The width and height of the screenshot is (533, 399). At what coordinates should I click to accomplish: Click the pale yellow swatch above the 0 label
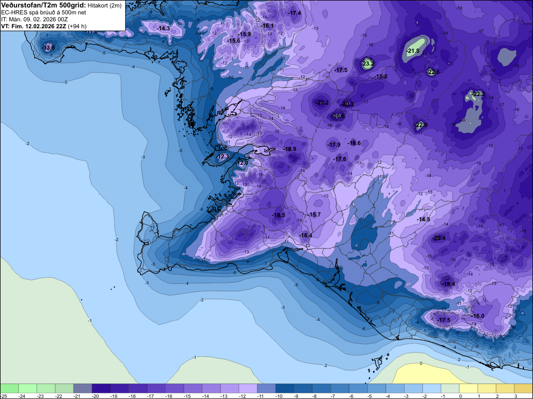point(469,388)
